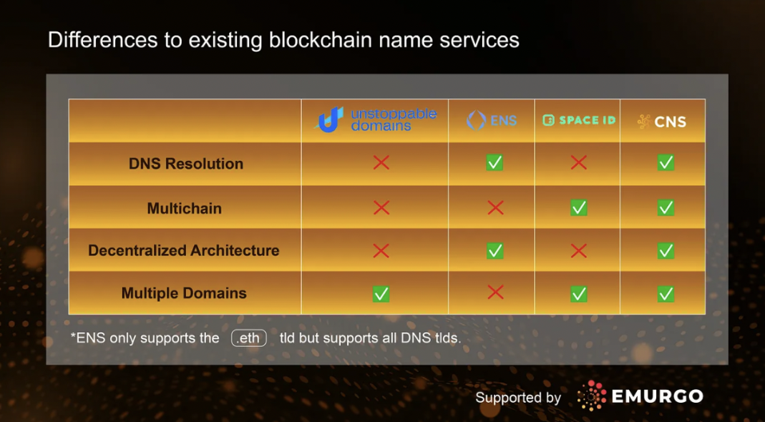Click the CNS logo in table header
The width and height of the screenshot is (765, 422).
pos(662,122)
